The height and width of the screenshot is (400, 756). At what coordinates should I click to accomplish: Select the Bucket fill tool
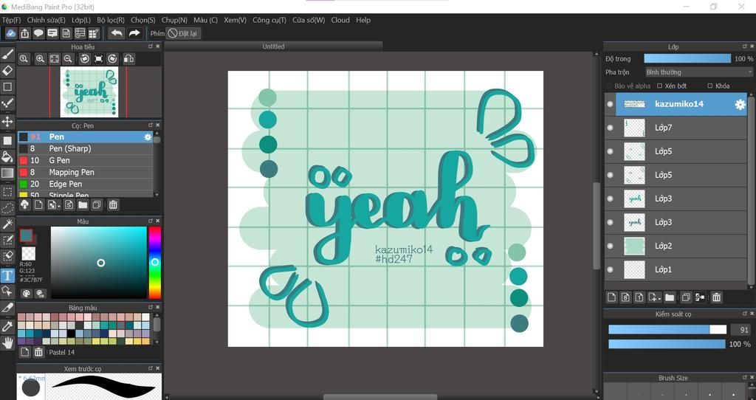(x=7, y=156)
